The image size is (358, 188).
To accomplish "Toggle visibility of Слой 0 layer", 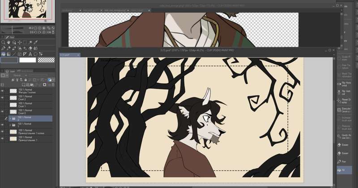I will tap(2, 112).
